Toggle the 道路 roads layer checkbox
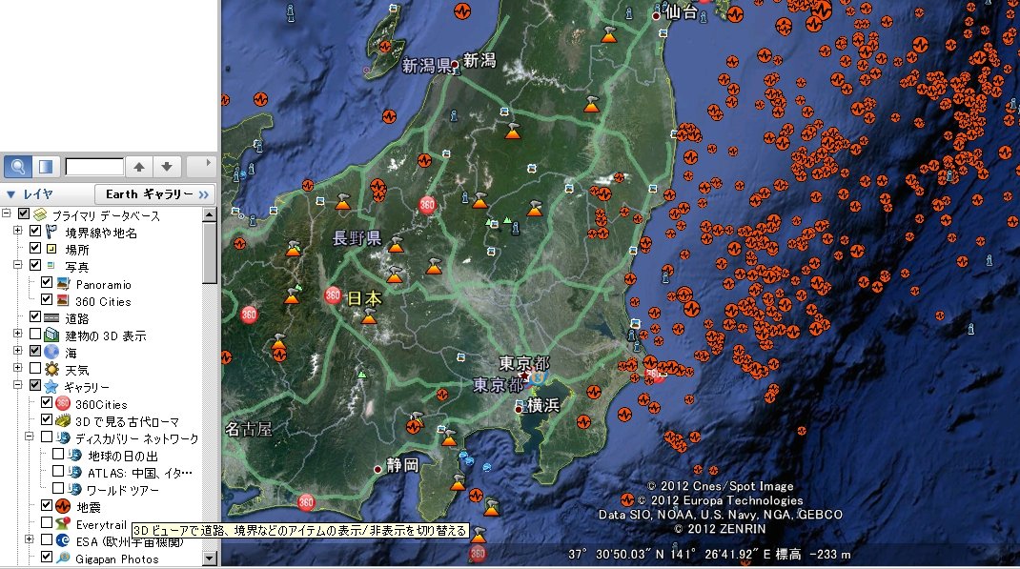This screenshot has height=569, width=1020. tap(35, 317)
